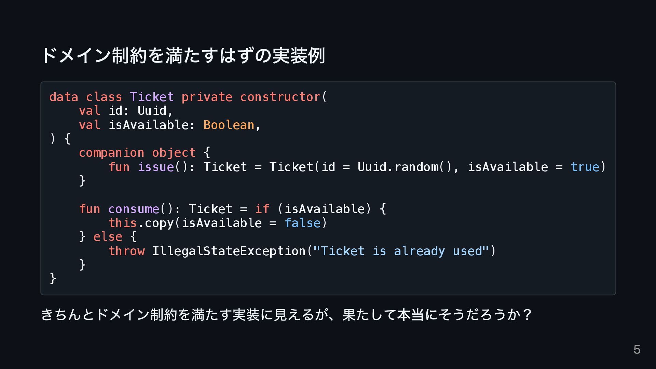The image size is (656, 369).
Task: Click the issue function name
Action: [156, 167]
